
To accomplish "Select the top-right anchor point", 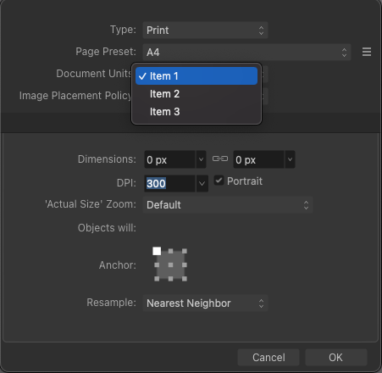I will [x=185, y=251].
